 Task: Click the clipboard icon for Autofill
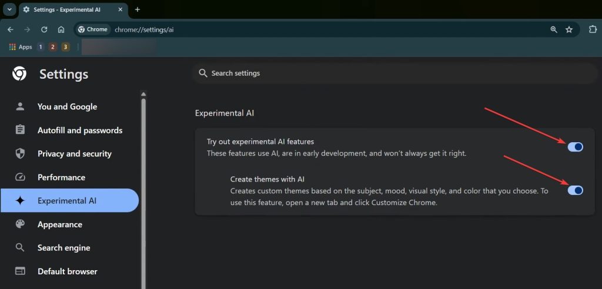[x=20, y=130]
